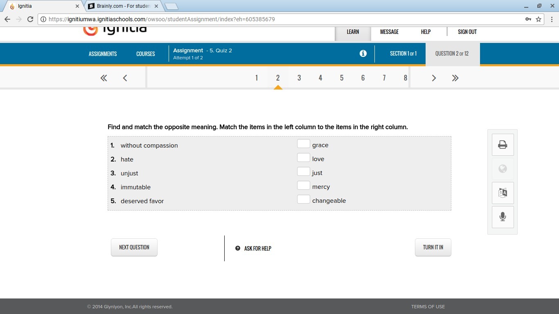Open the translate tool icon
The height and width of the screenshot is (314, 559).
[x=503, y=193]
